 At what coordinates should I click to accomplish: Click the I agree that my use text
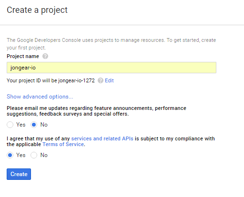111,141
